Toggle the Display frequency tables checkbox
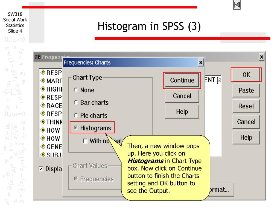280x210 pixels. tap(41, 169)
